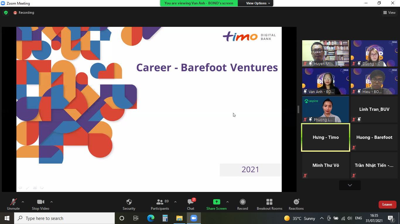Toggle the Stop Video camera button
This screenshot has height=224, width=400.
40,202
